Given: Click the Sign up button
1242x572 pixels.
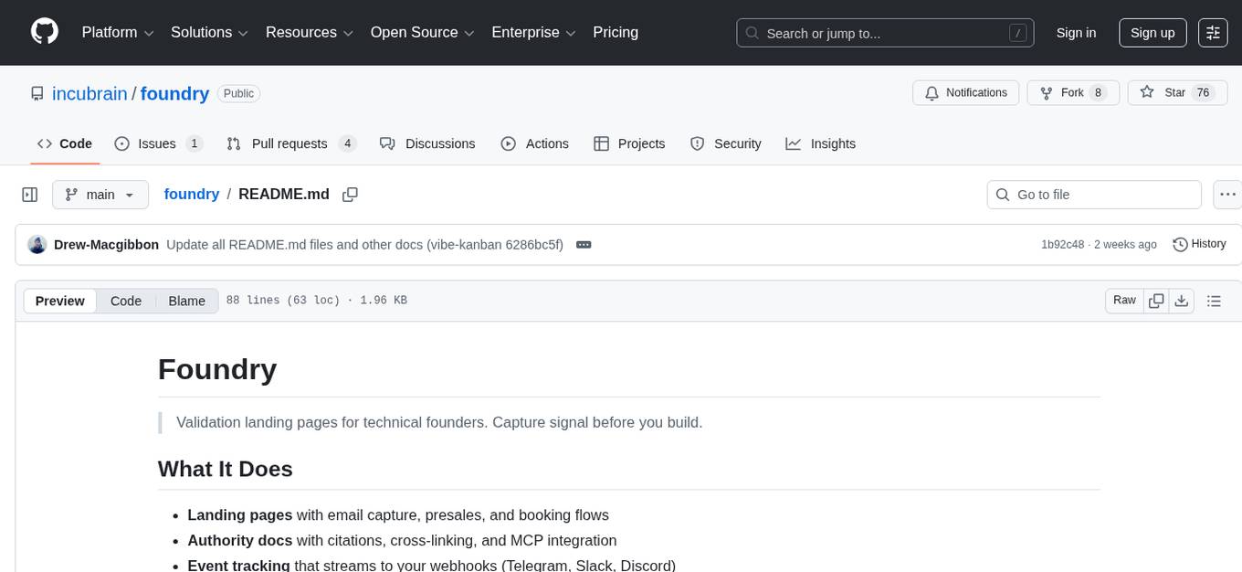Looking at the screenshot, I should pyautogui.click(x=1153, y=33).
